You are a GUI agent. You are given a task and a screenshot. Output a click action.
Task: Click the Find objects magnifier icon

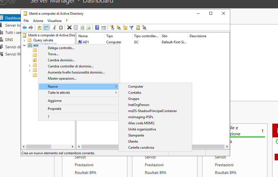138,28
